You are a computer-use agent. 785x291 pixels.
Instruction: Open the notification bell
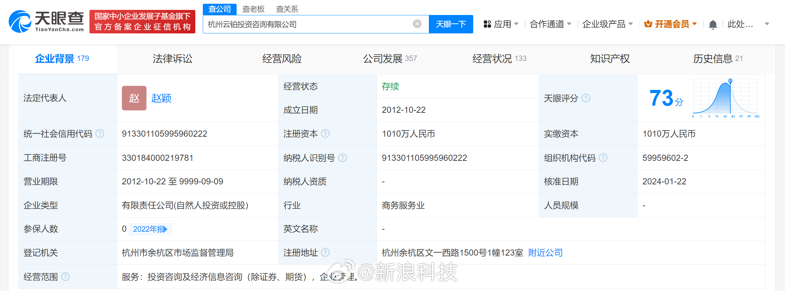pos(713,25)
